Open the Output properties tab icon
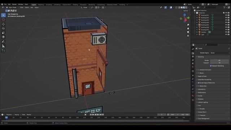 (193, 57)
